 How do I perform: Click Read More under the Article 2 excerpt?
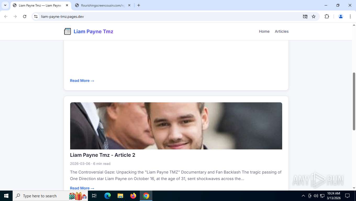pos(82,188)
